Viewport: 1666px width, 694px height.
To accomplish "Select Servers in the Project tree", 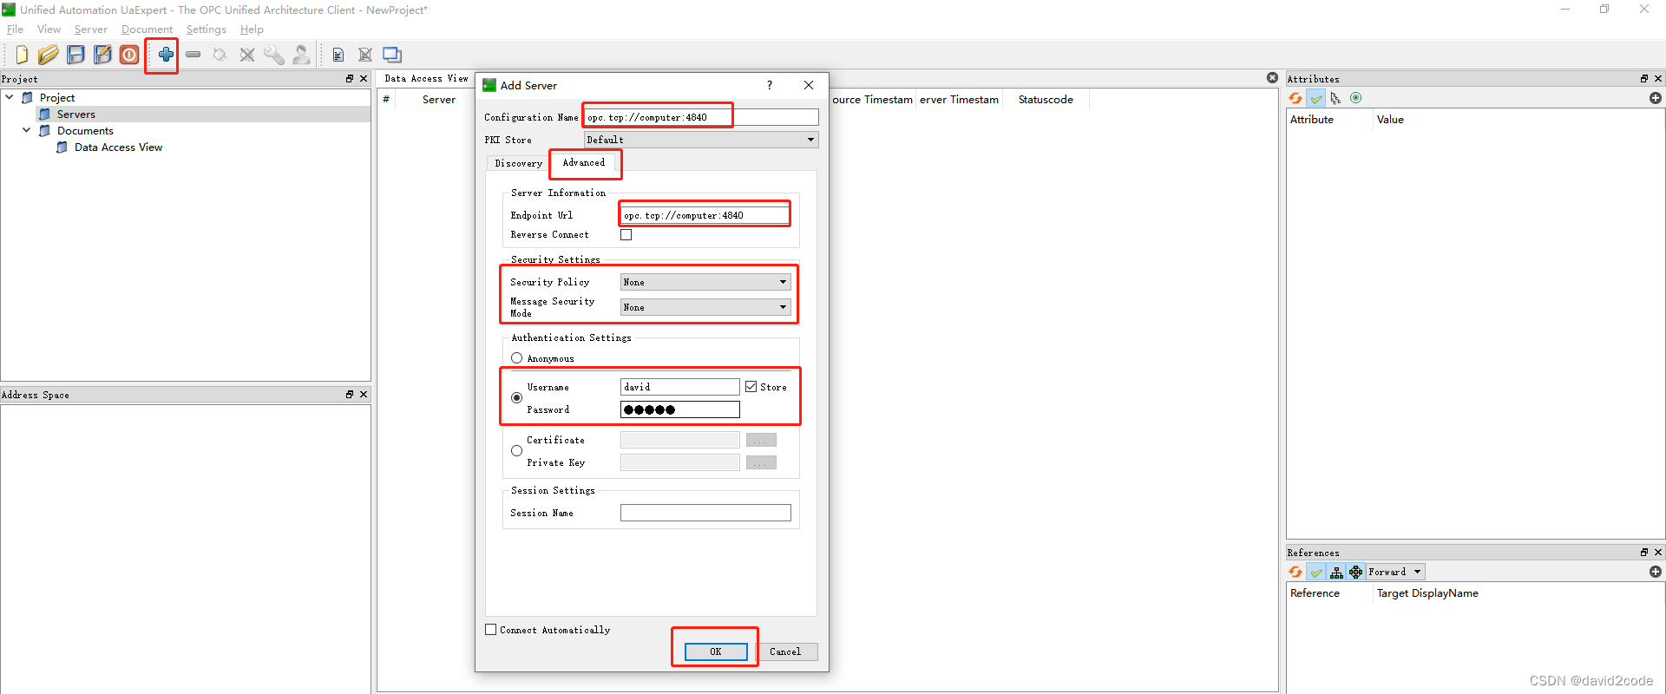I will [76, 114].
